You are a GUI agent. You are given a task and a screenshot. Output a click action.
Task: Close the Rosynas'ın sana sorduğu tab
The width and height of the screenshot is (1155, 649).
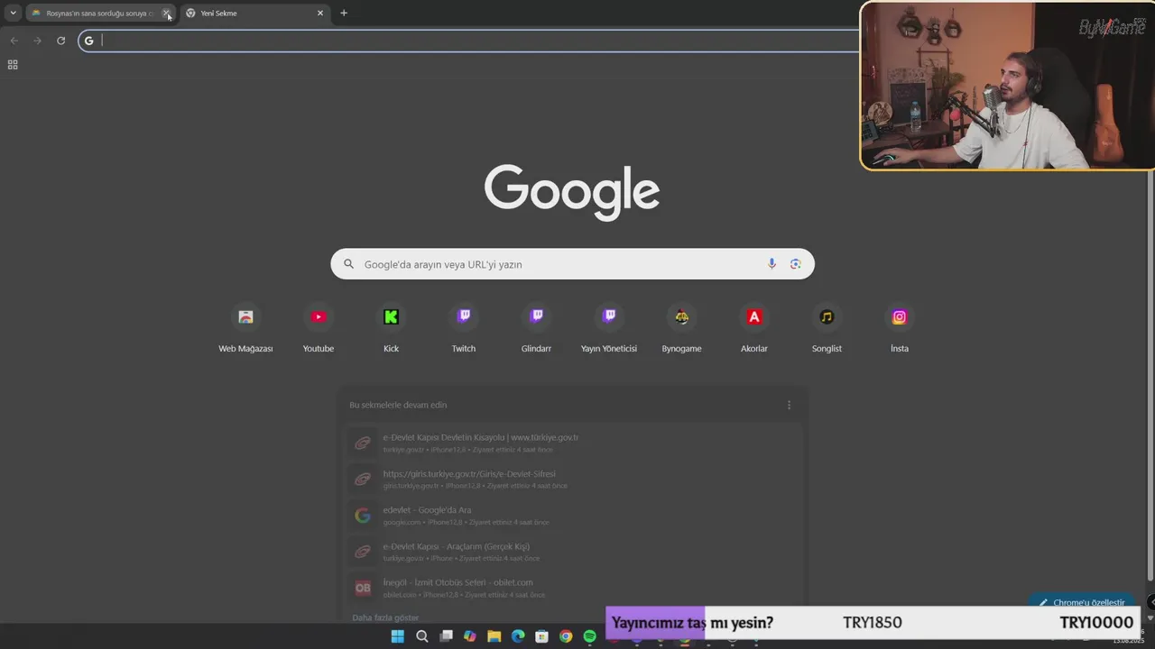(x=166, y=13)
